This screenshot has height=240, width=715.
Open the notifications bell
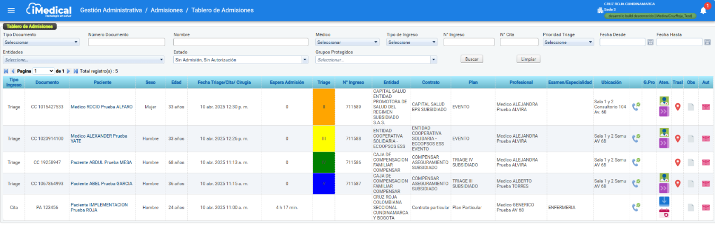(703, 11)
